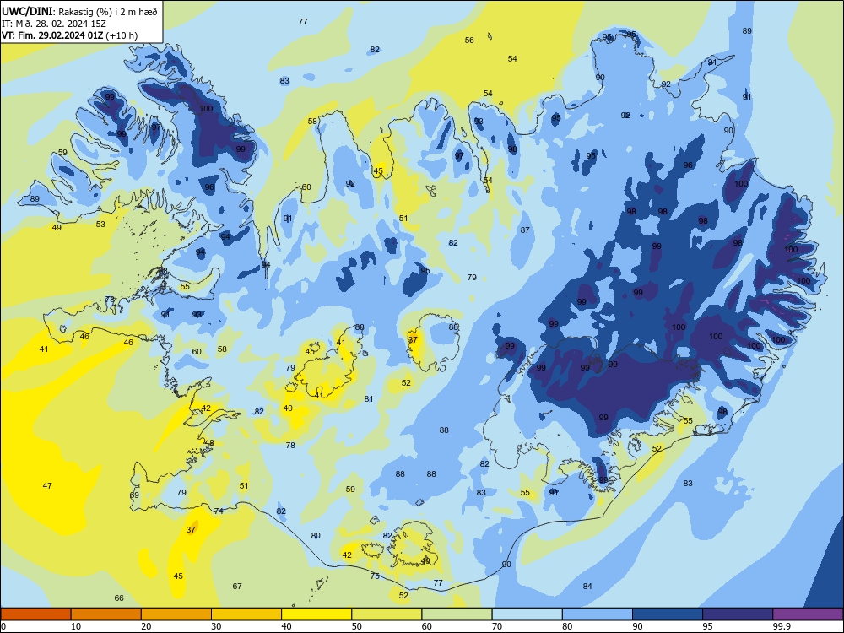Click the '99.9' legend scale label

[781, 626]
